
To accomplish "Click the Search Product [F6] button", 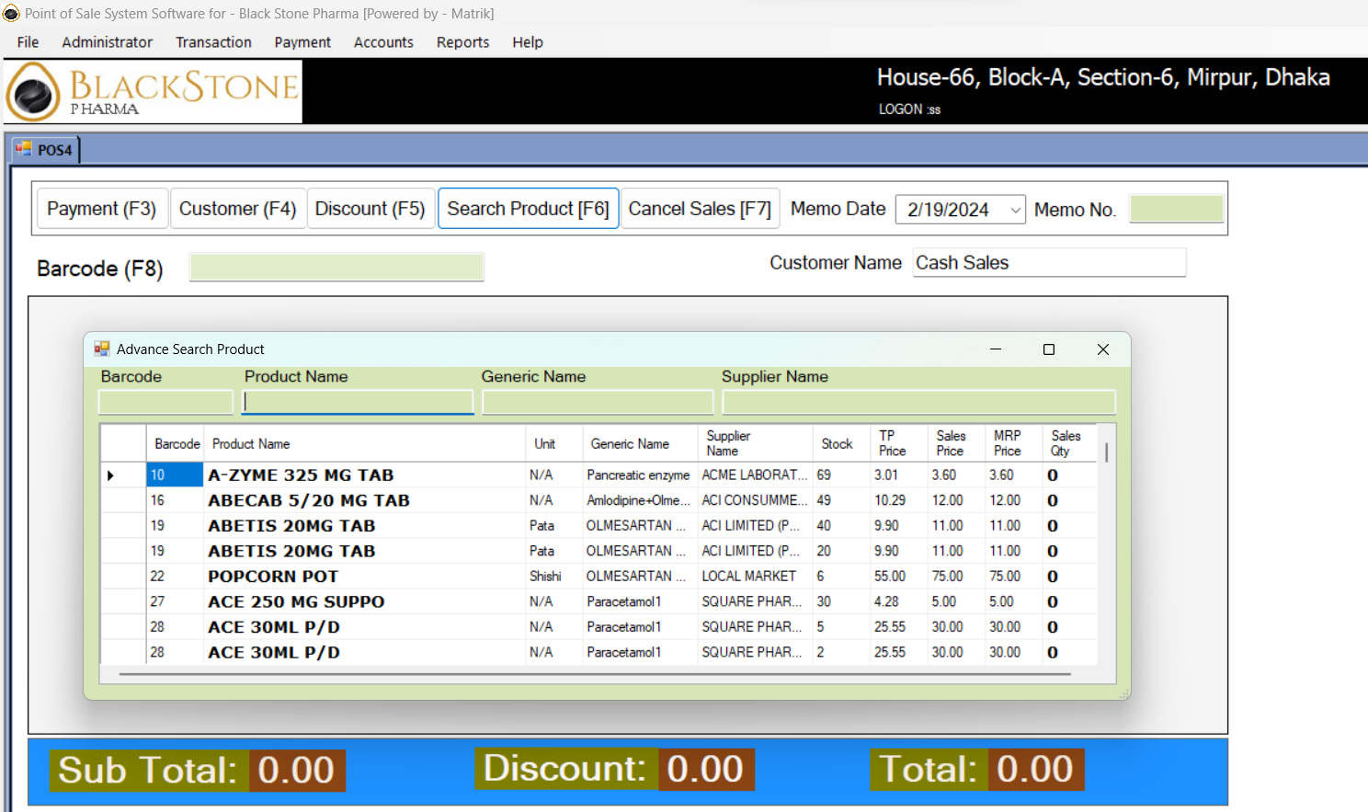I will tap(529, 209).
